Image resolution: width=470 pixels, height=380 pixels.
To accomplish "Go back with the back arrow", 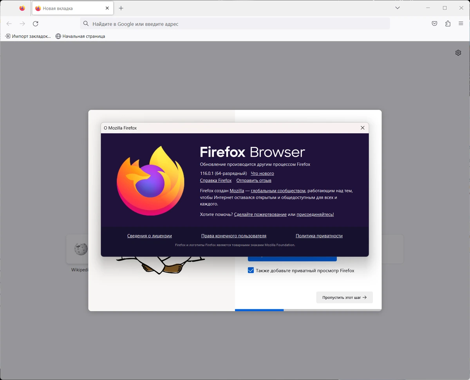I will point(9,24).
